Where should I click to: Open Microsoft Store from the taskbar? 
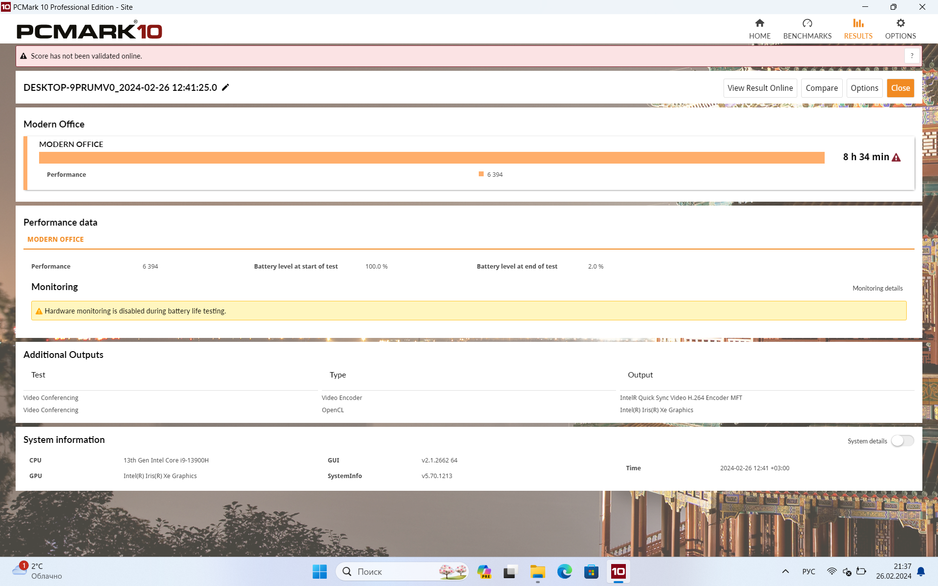[591, 571]
